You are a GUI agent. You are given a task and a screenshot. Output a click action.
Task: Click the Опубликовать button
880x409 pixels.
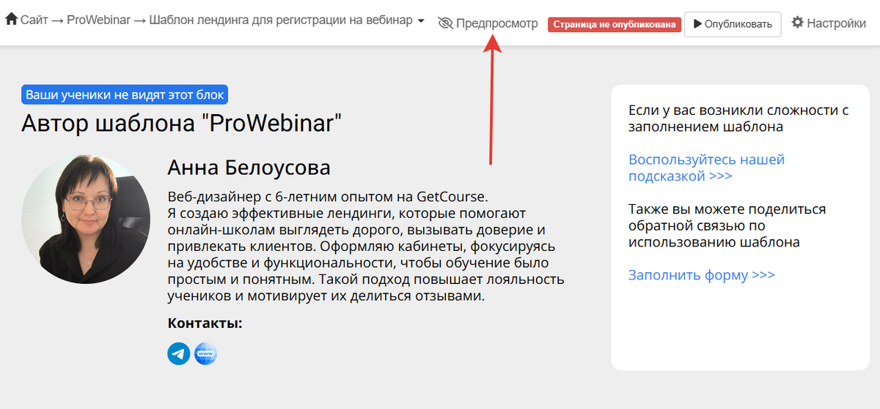(733, 24)
